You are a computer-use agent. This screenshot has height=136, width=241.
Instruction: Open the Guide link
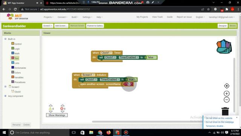tap(170, 17)
